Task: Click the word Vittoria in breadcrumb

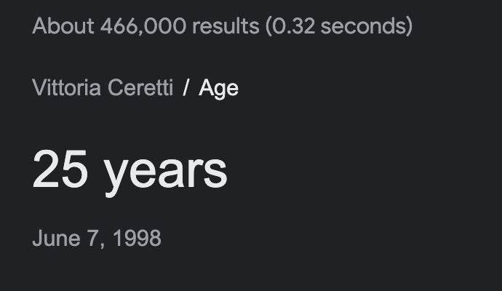Action: (x=67, y=89)
